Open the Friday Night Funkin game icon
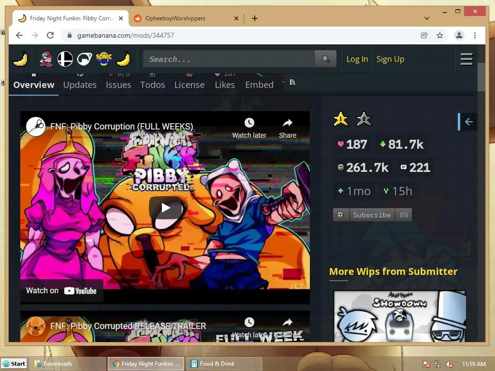Screen dimensions: 495x371 (x=46, y=59)
